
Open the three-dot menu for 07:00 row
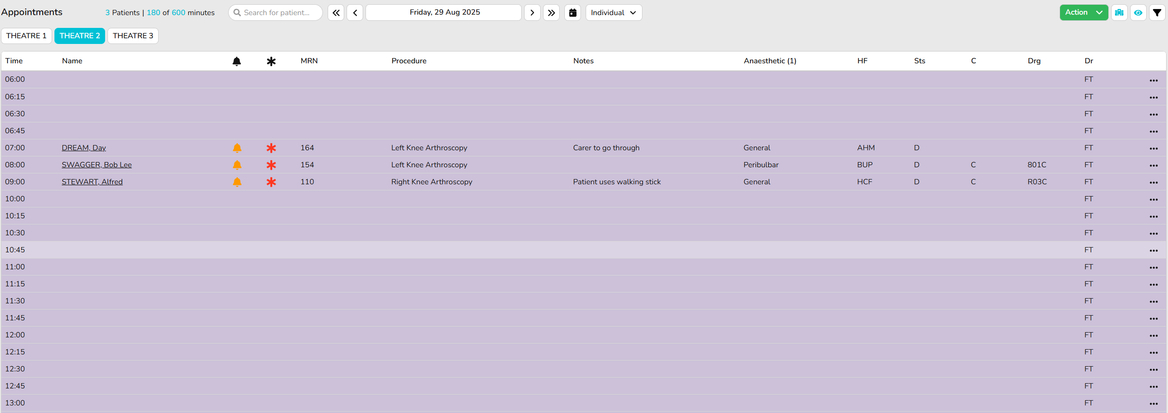tap(1153, 148)
